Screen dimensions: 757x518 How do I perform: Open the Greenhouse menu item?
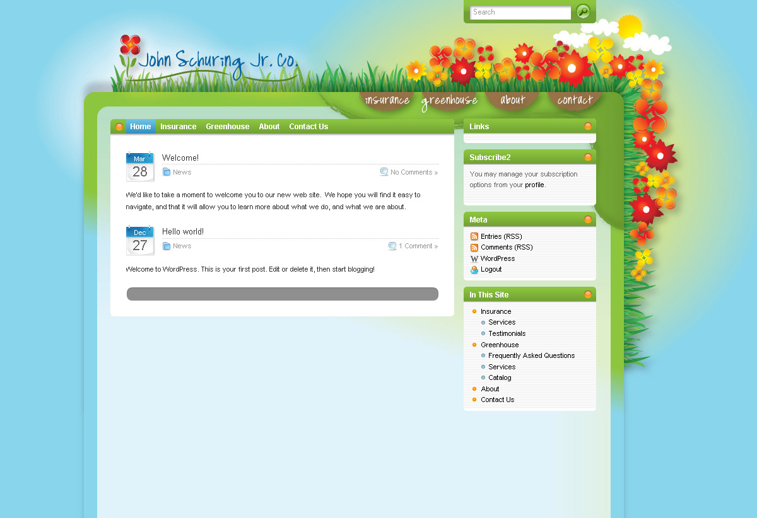(x=227, y=127)
